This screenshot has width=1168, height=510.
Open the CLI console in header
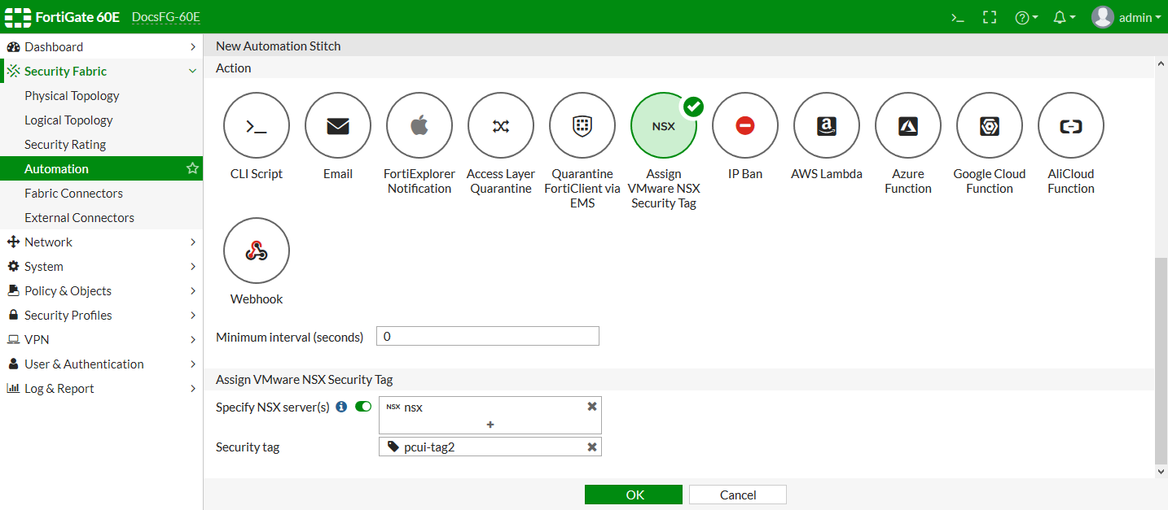[x=958, y=17]
